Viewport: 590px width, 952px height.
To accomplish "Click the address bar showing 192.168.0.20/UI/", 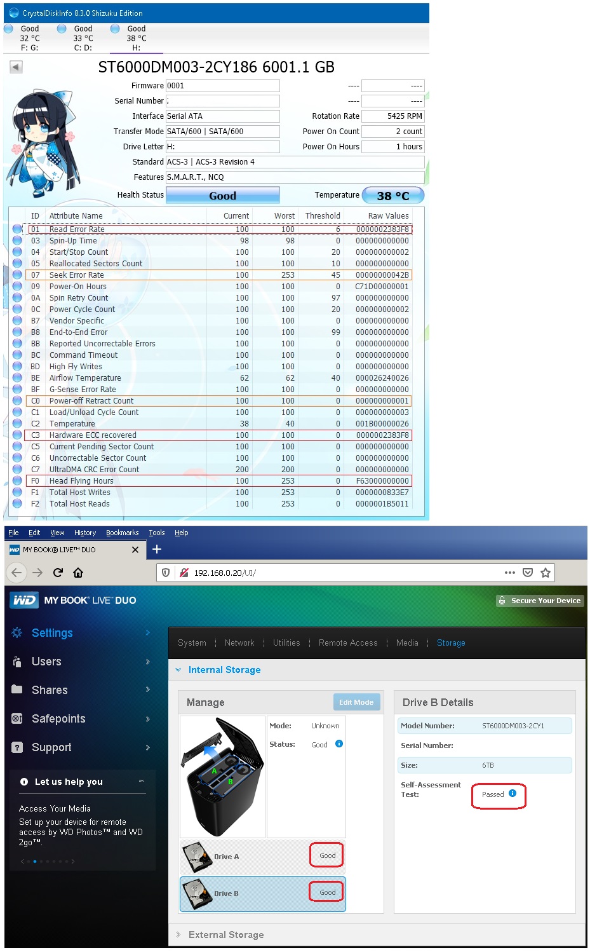I will point(356,573).
